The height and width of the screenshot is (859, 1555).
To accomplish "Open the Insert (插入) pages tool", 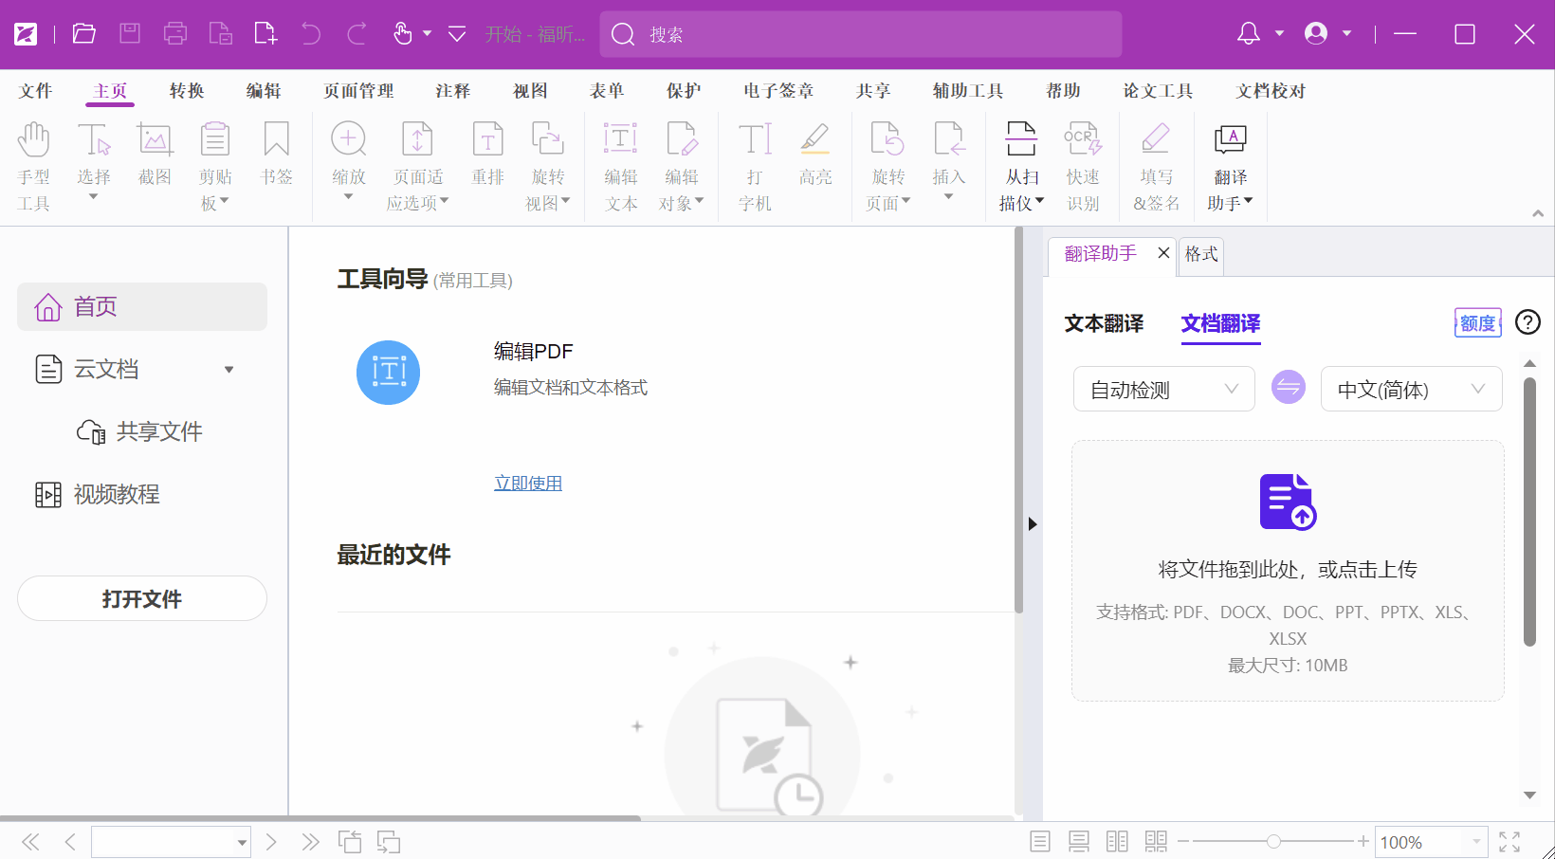I will [948, 161].
